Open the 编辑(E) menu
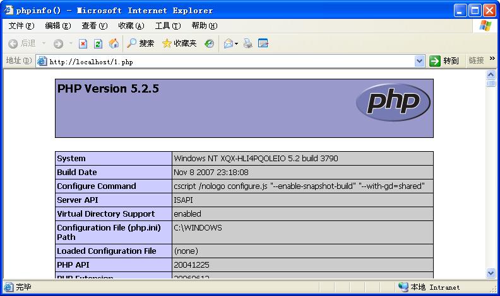Image resolution: width=500 pixels, height=296 pixels. [58, 26]
